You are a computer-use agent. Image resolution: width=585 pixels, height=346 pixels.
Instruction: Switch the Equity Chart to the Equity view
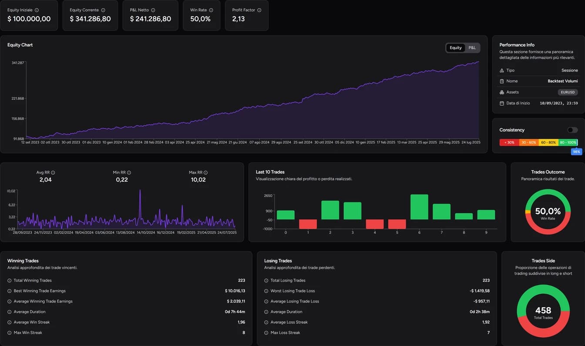pyautogui.click(x=456, y=48)
